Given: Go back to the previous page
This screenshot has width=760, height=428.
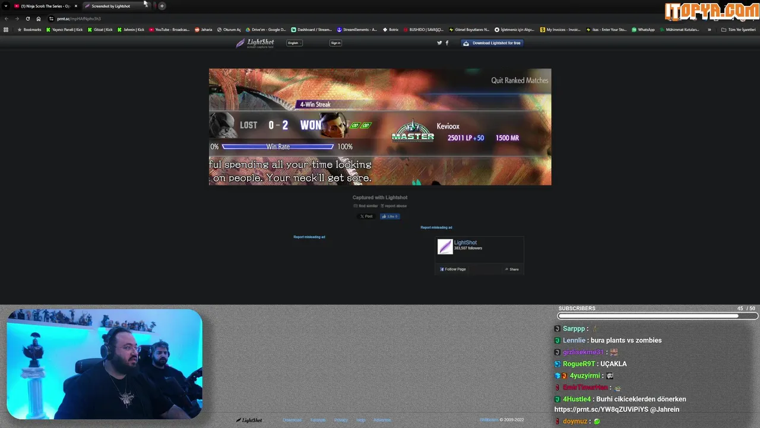Looking at the screenshot, I should [7, 18].
